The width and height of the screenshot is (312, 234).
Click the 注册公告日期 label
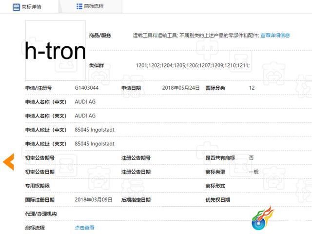(x=136, y=172)
